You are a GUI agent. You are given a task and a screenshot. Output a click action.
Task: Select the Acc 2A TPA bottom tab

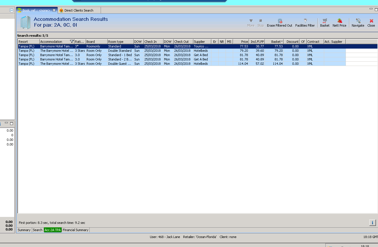tap(53, 230)
